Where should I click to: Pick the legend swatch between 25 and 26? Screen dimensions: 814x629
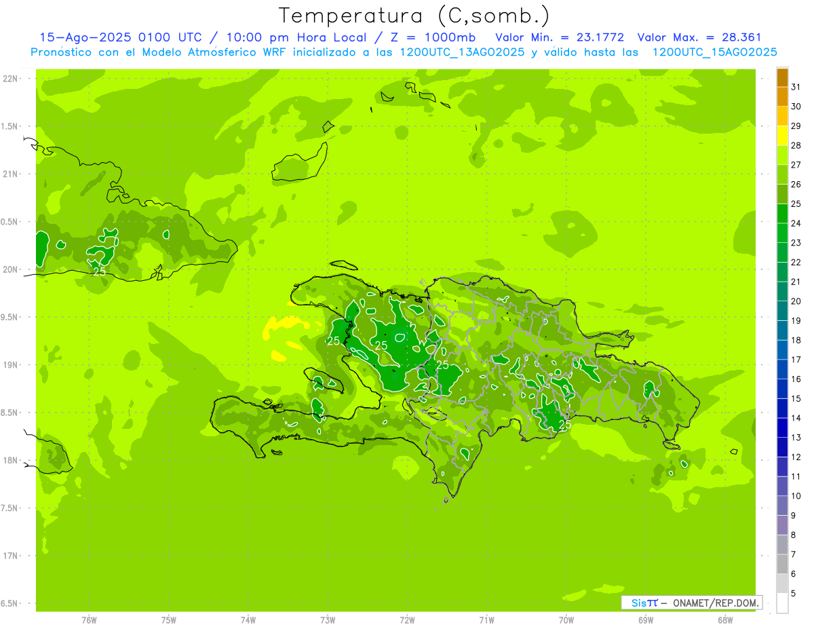[782, 193]
